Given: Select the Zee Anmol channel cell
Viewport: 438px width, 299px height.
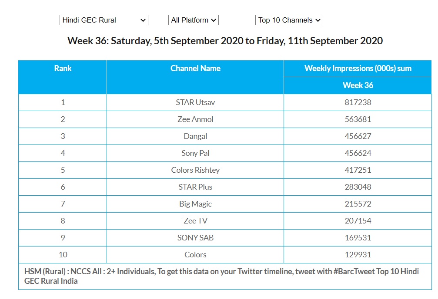Looking at the screenshot, I should coord(195,119).
